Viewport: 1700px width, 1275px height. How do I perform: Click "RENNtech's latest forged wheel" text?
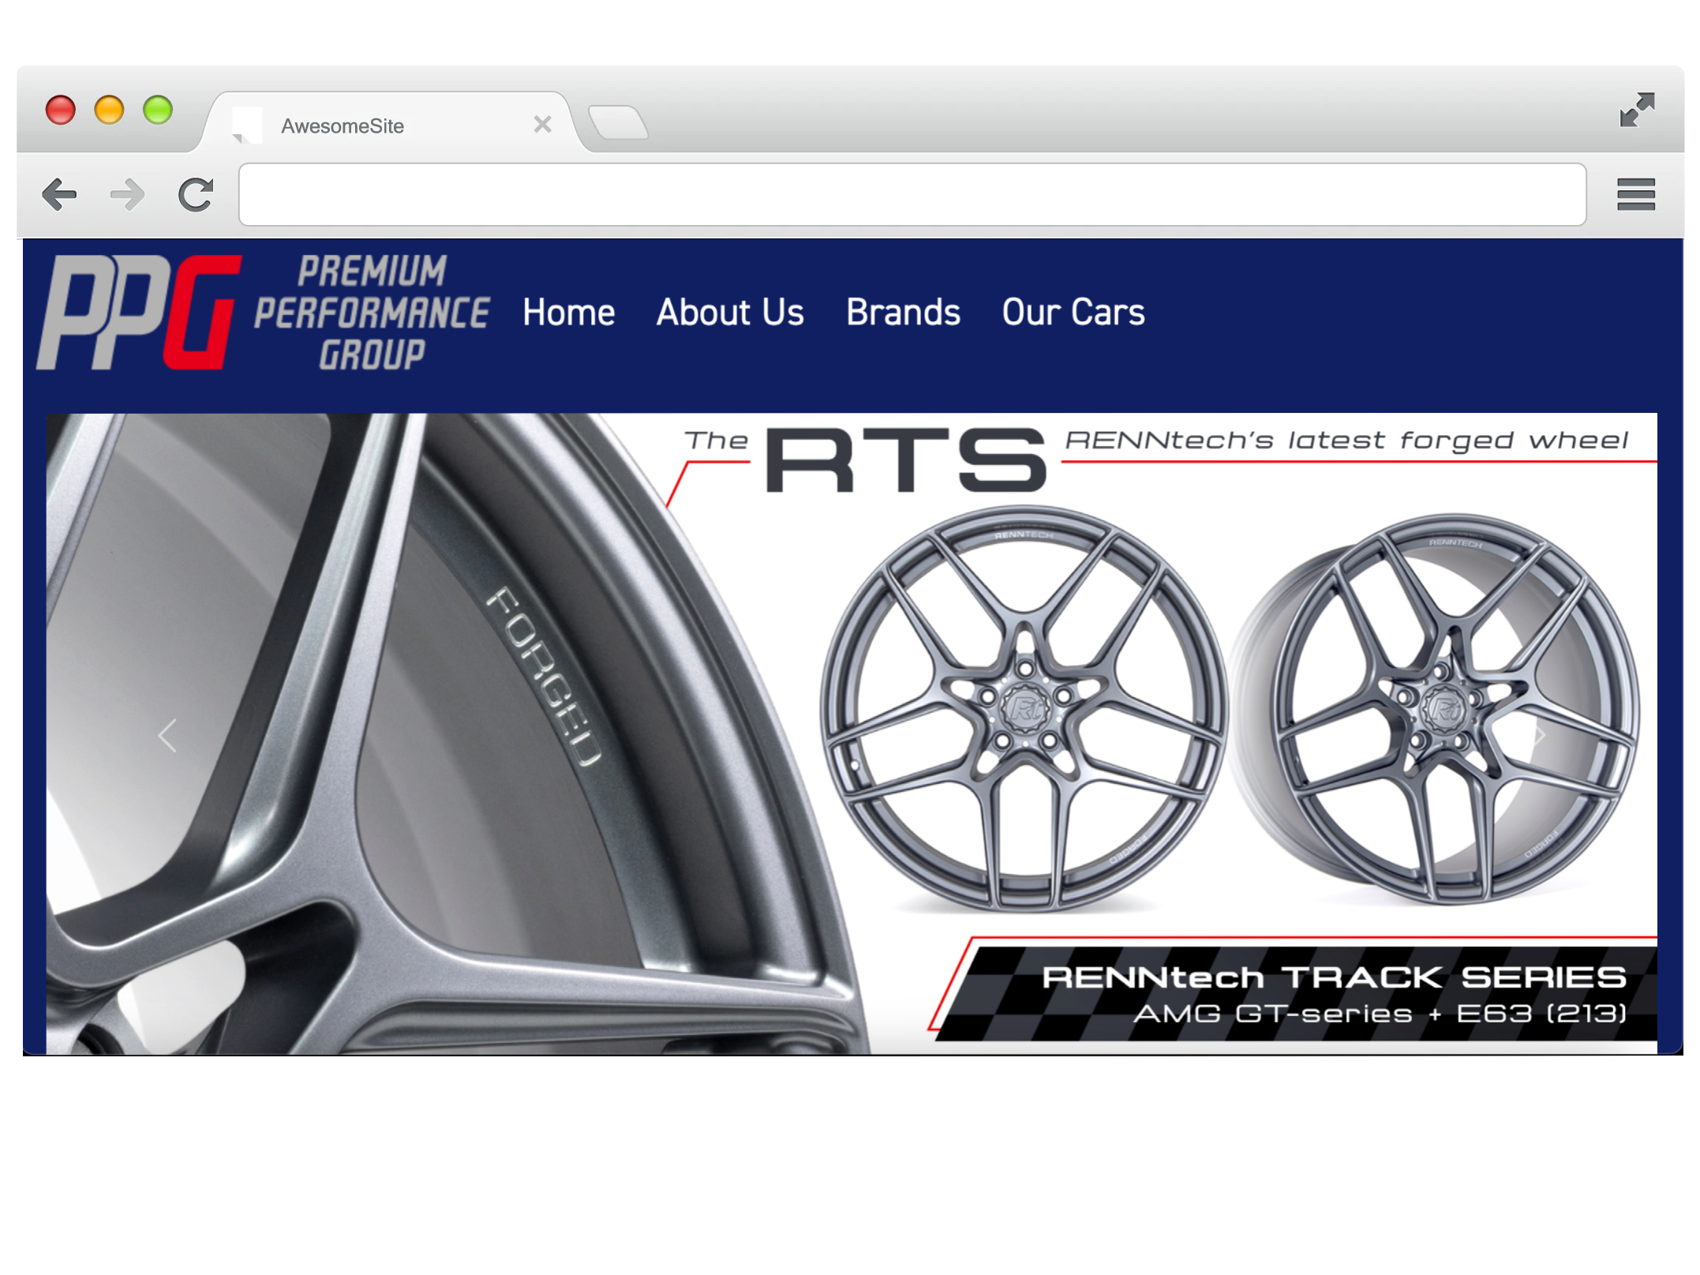pos(1346,441)
